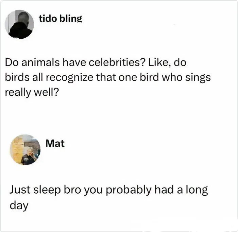Click the username tido bling
Image resolution: width=238 pixels, height=232 pixels.
click(61, 19)
